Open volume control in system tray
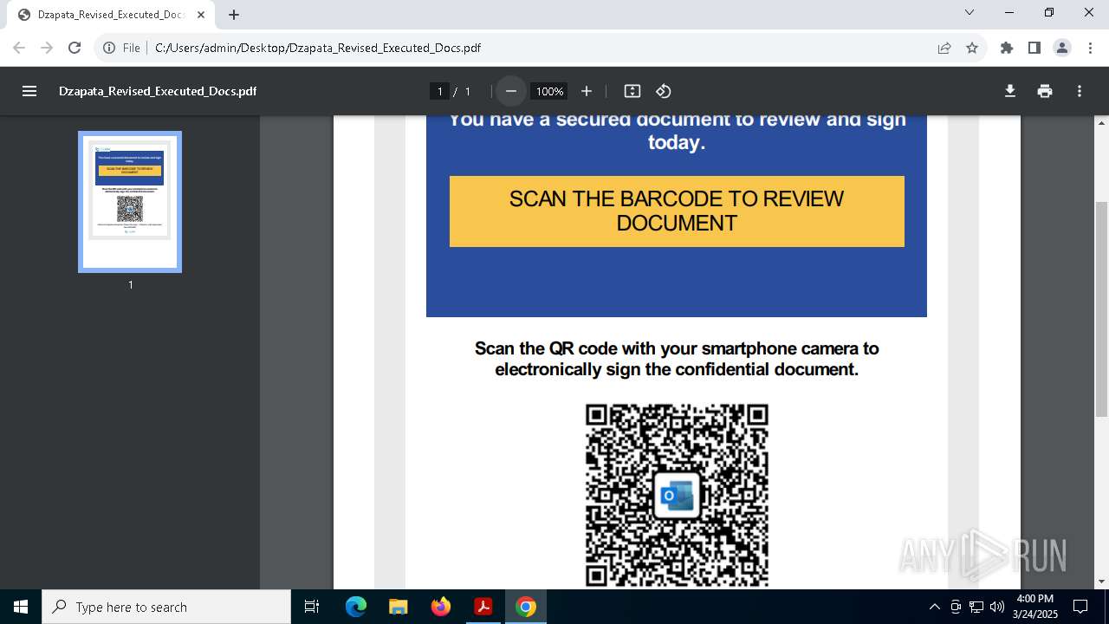The height and width of the screenshot is (624, 1109). point(997,607)
